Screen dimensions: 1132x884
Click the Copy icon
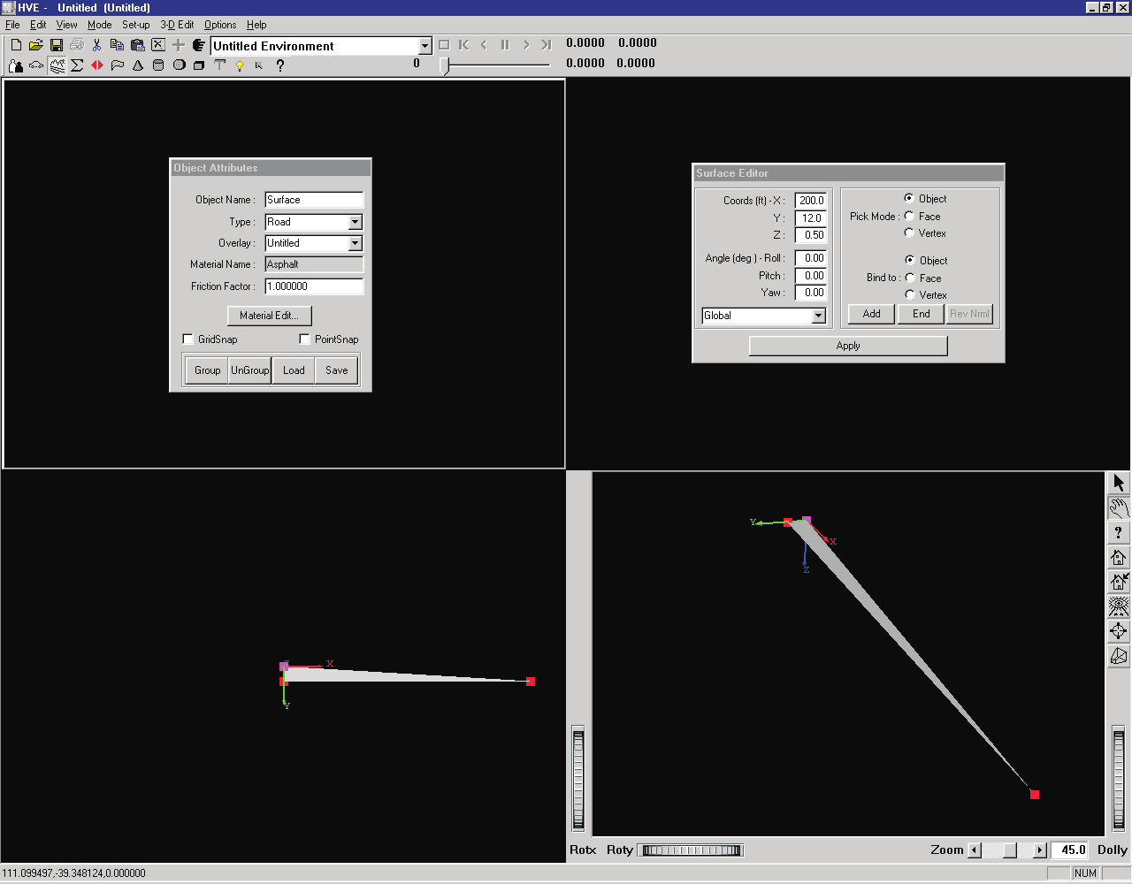click(x=118, y=45)
